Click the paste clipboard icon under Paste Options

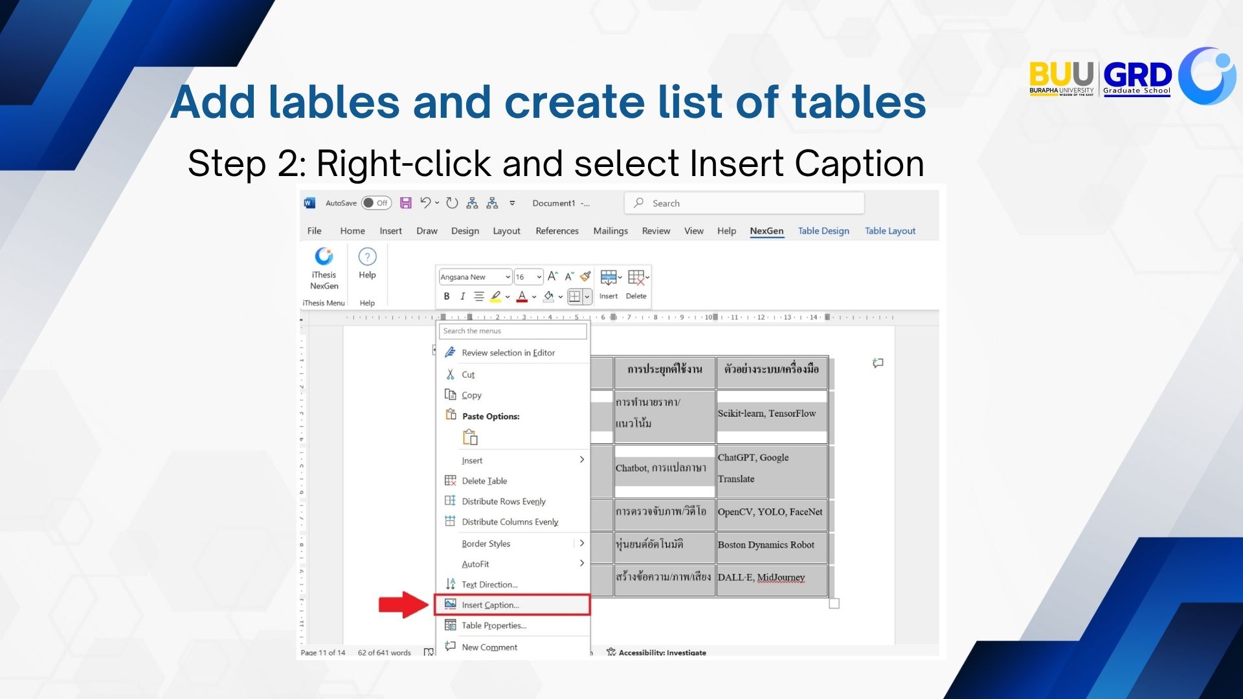pyautogui.click(x=470, y=438)
